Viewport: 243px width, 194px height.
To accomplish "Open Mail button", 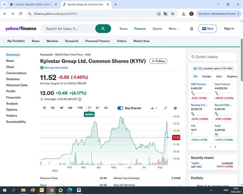I will [x=207, y=29].
